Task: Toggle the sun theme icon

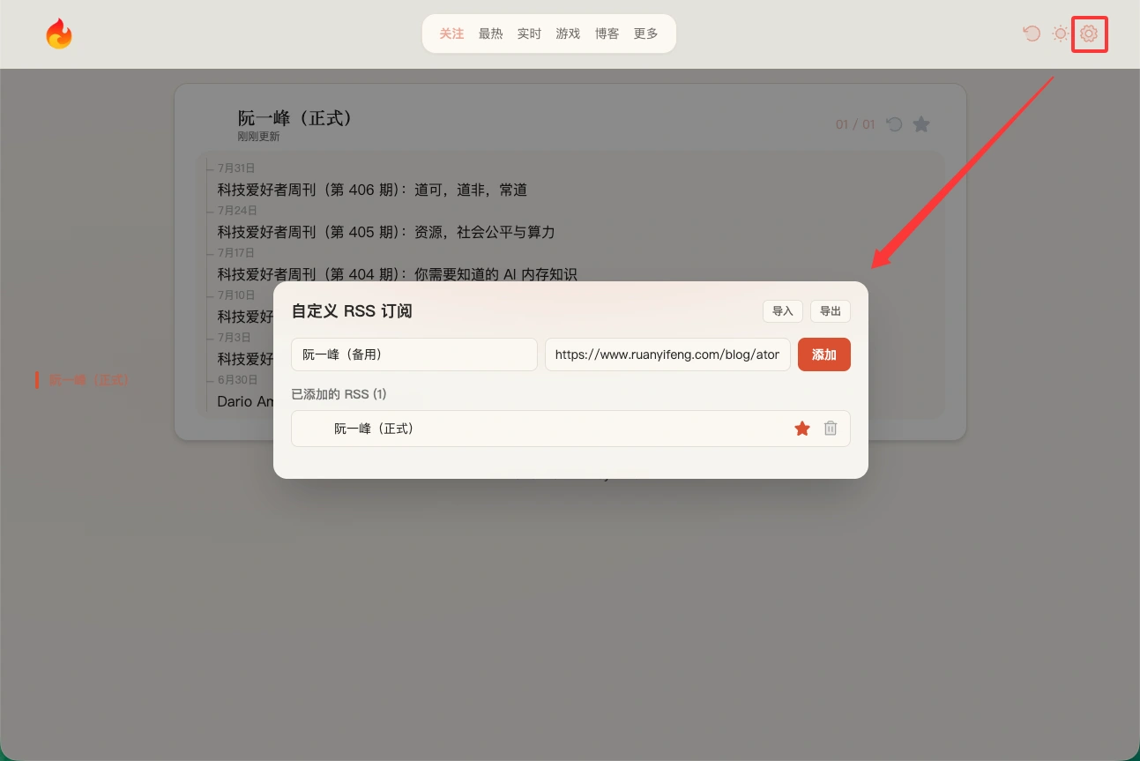Action: [x=1061, y=34]
